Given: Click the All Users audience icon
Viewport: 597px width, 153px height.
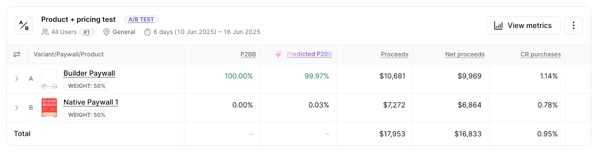Looking at the screenshot, I should click(45, 32).
